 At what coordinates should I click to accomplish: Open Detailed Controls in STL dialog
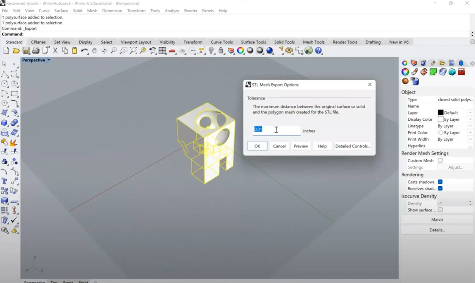pos(353,146)
